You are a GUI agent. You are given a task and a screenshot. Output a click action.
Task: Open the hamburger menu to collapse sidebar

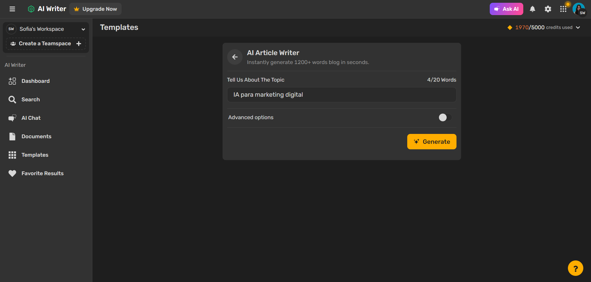point(12,9)
